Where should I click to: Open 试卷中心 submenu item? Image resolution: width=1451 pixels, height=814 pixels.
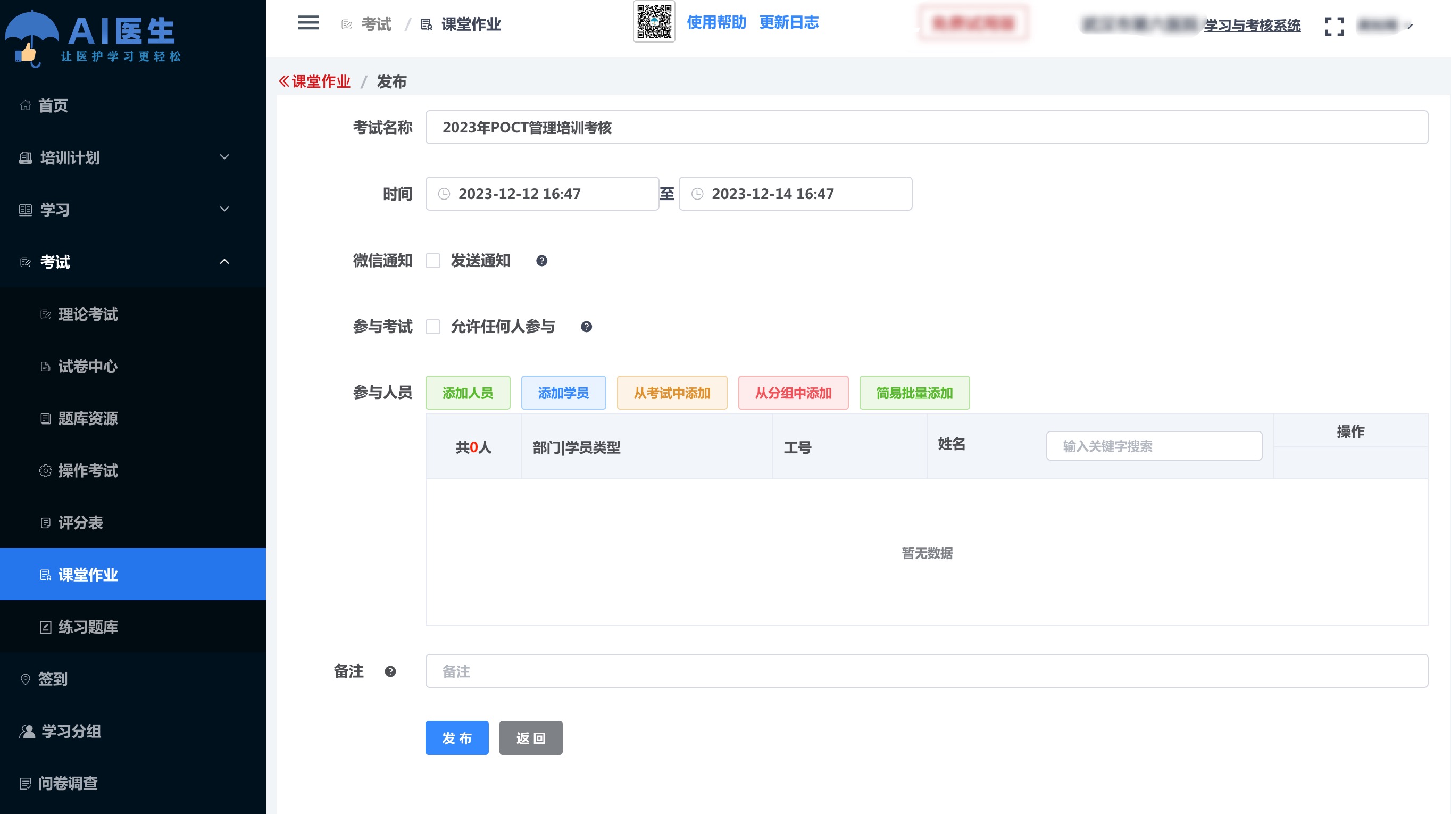(x=133, y=366)
